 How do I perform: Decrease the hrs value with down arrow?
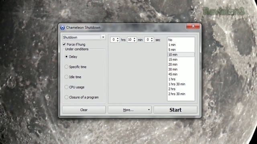pos(118,41)
